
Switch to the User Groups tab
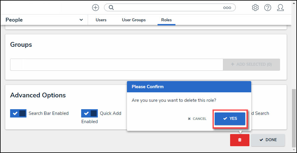coord(134,20)
